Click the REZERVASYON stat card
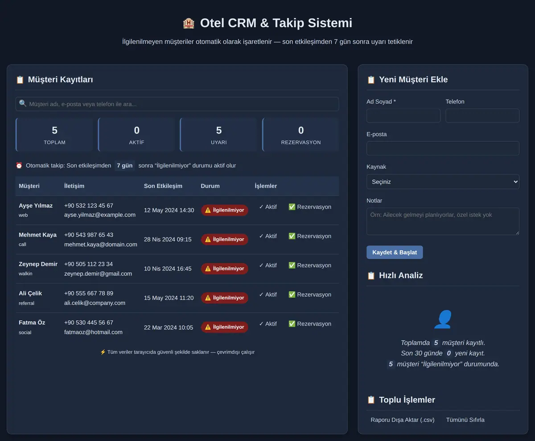 point(301,135)
